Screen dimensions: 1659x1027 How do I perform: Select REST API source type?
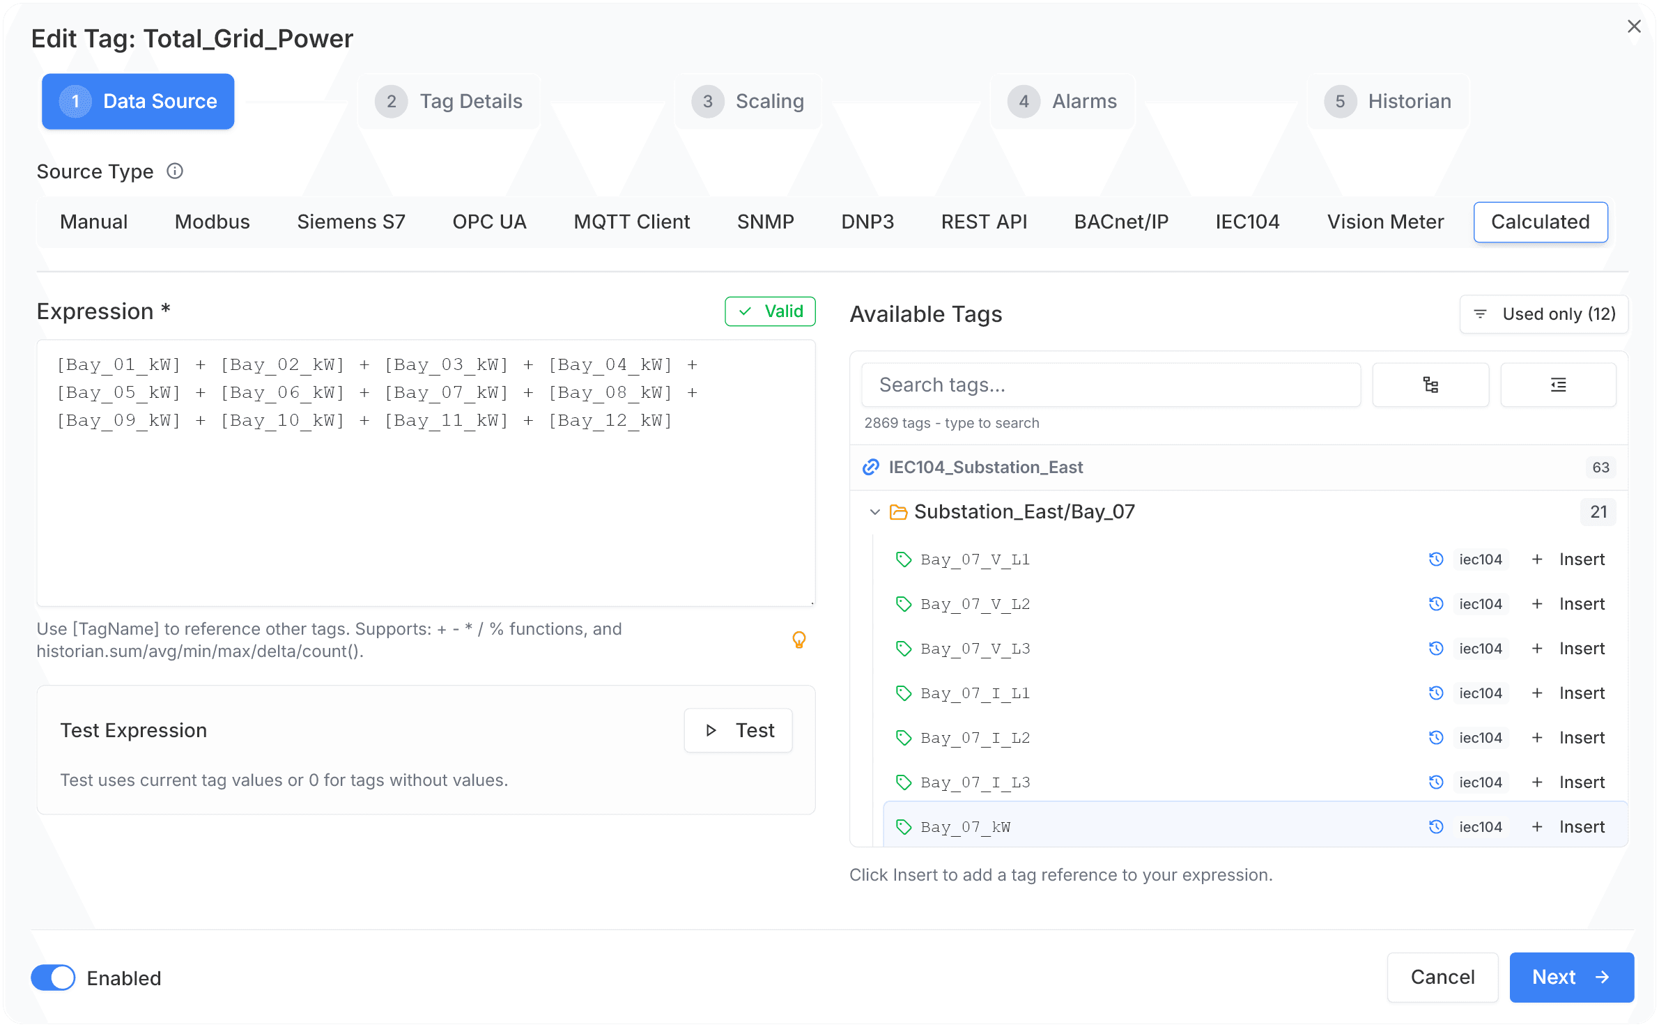click(x=984, y=222)
